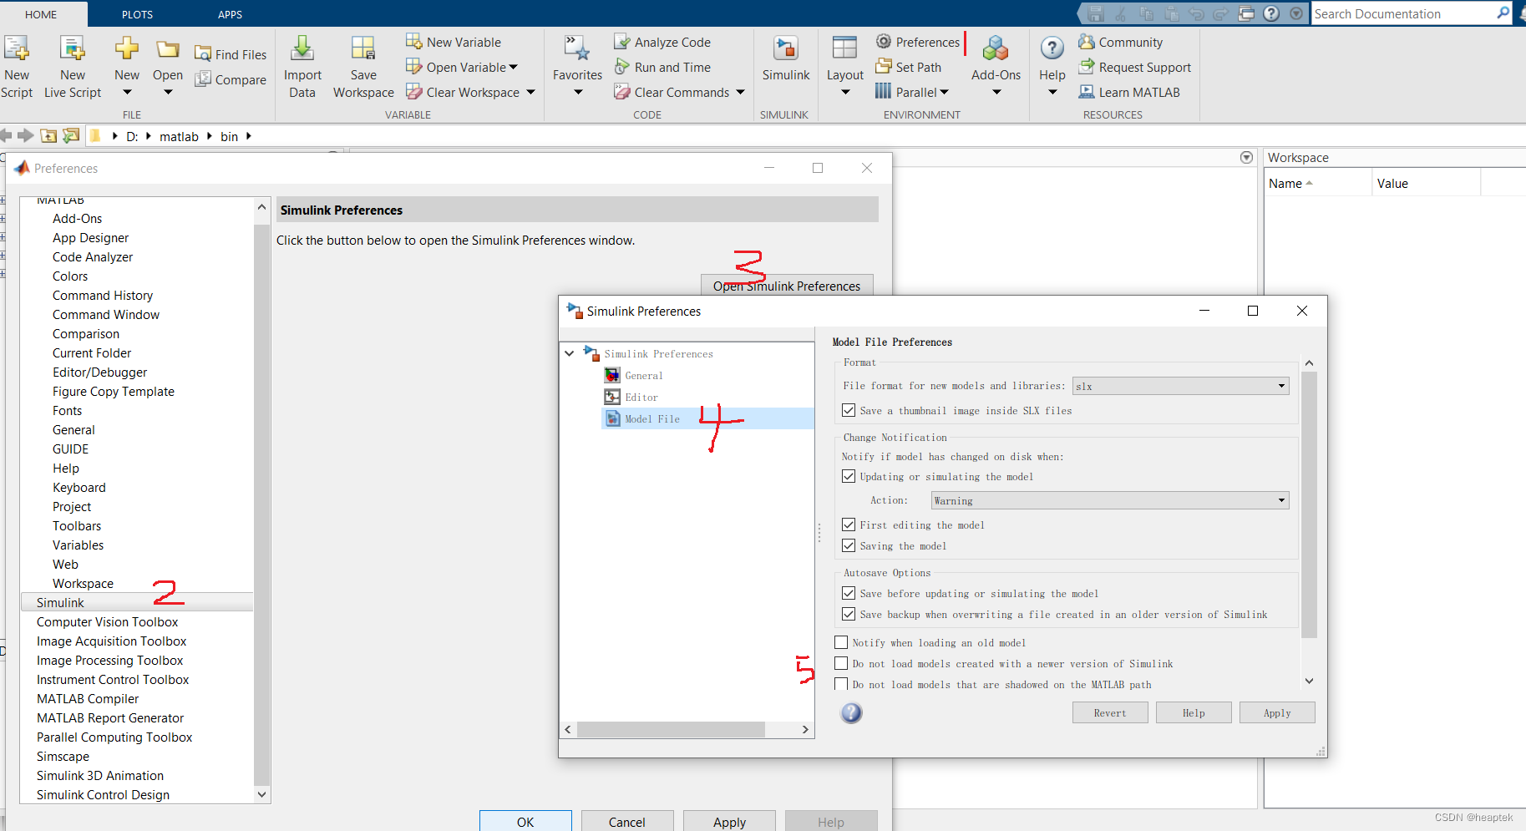Click the Search Documentation field

(1403, 13)
